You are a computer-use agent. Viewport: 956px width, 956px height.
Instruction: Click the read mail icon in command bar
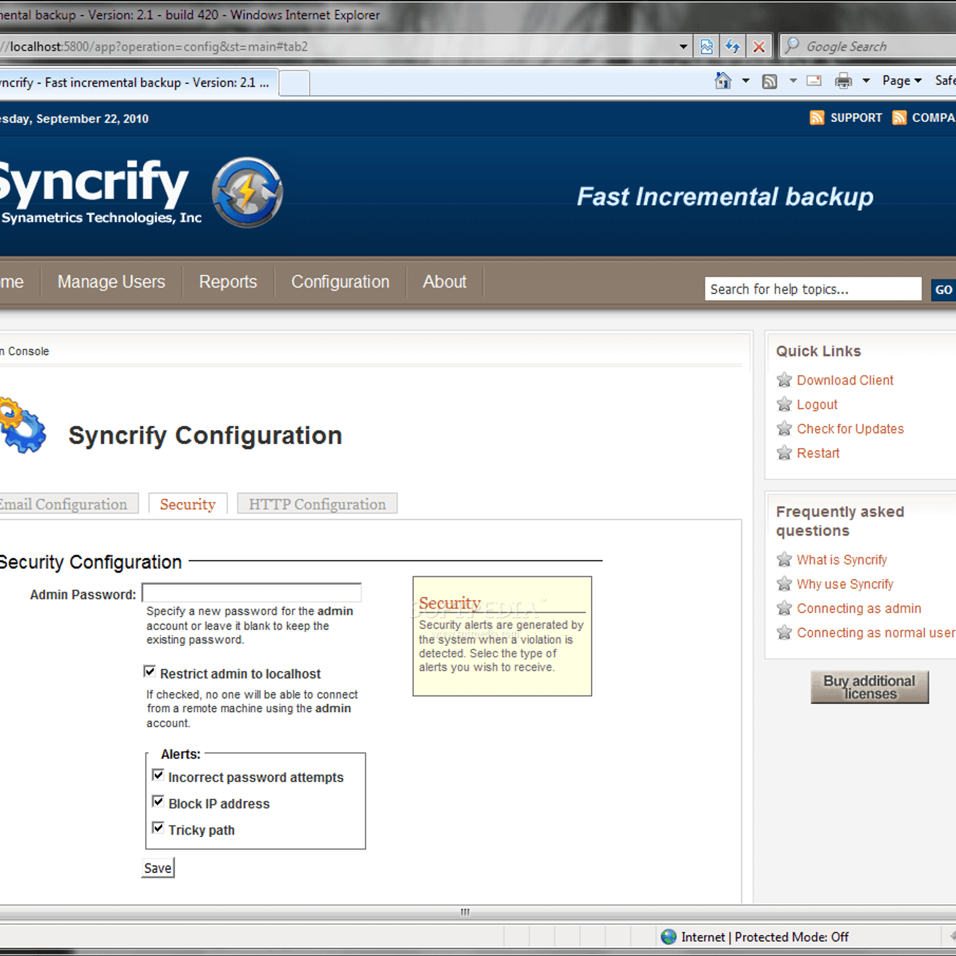814,81
